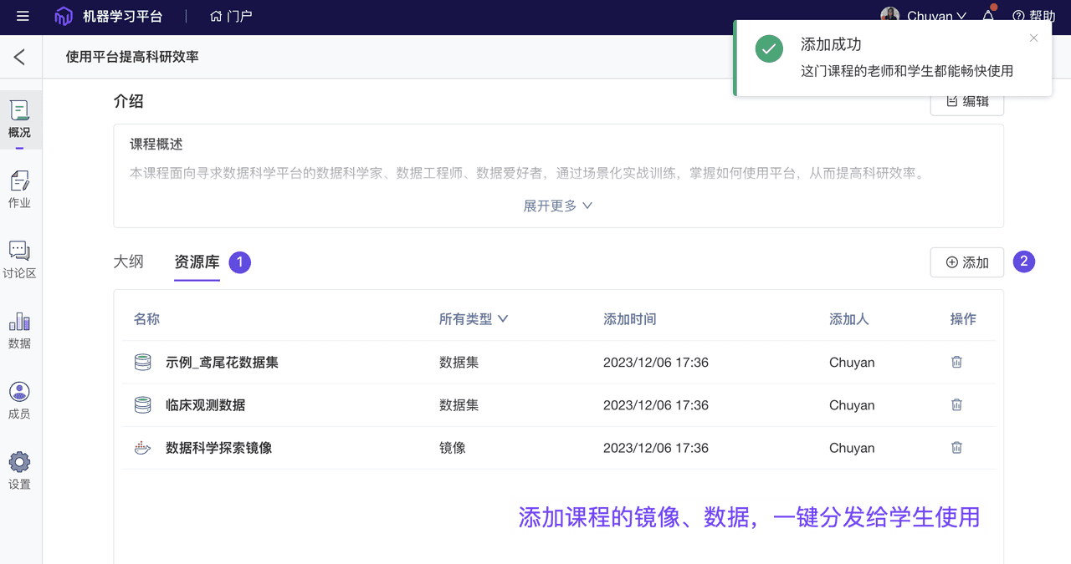This screenshot has height=564, width=1071.
Task: Click the 介绍 section heading
Action: click(x=129, y=101)
